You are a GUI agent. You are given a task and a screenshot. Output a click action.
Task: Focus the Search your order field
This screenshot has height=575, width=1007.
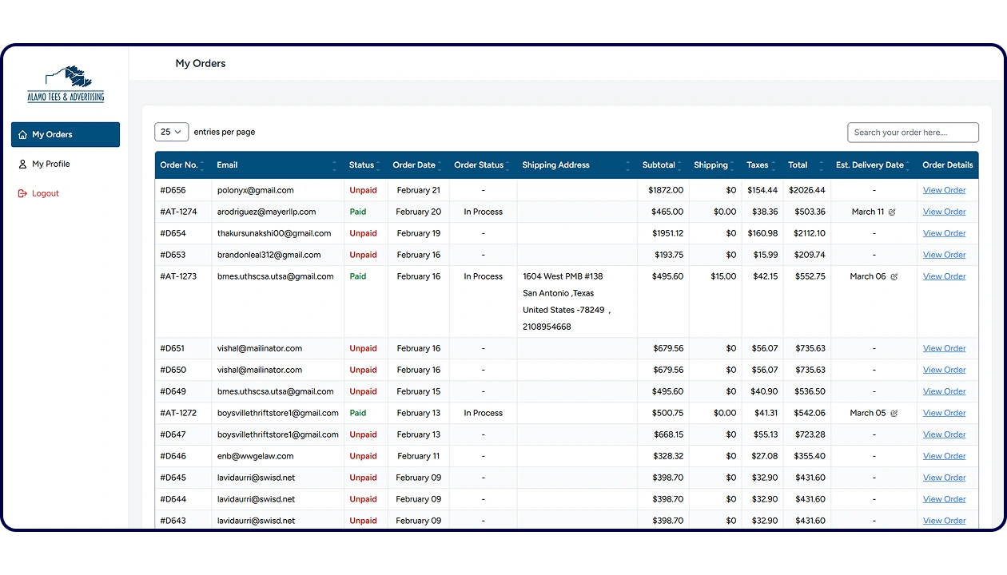(x=913, y=133)
